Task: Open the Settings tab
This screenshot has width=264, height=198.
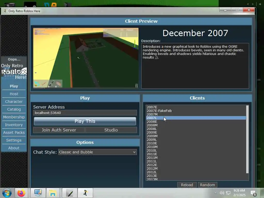Action: [x=14, y=140]
